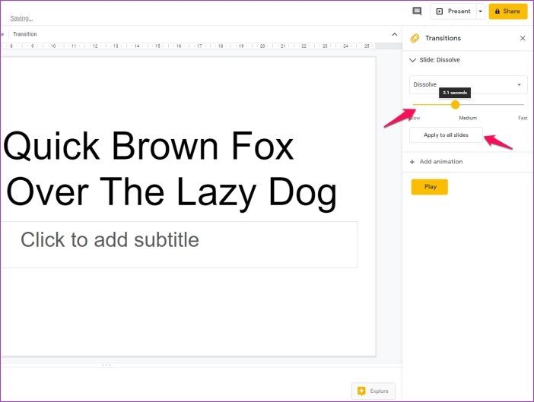Open the Present options dropdown arrow
The height and width of the screenshot is (402, 534).
(481, 11)
